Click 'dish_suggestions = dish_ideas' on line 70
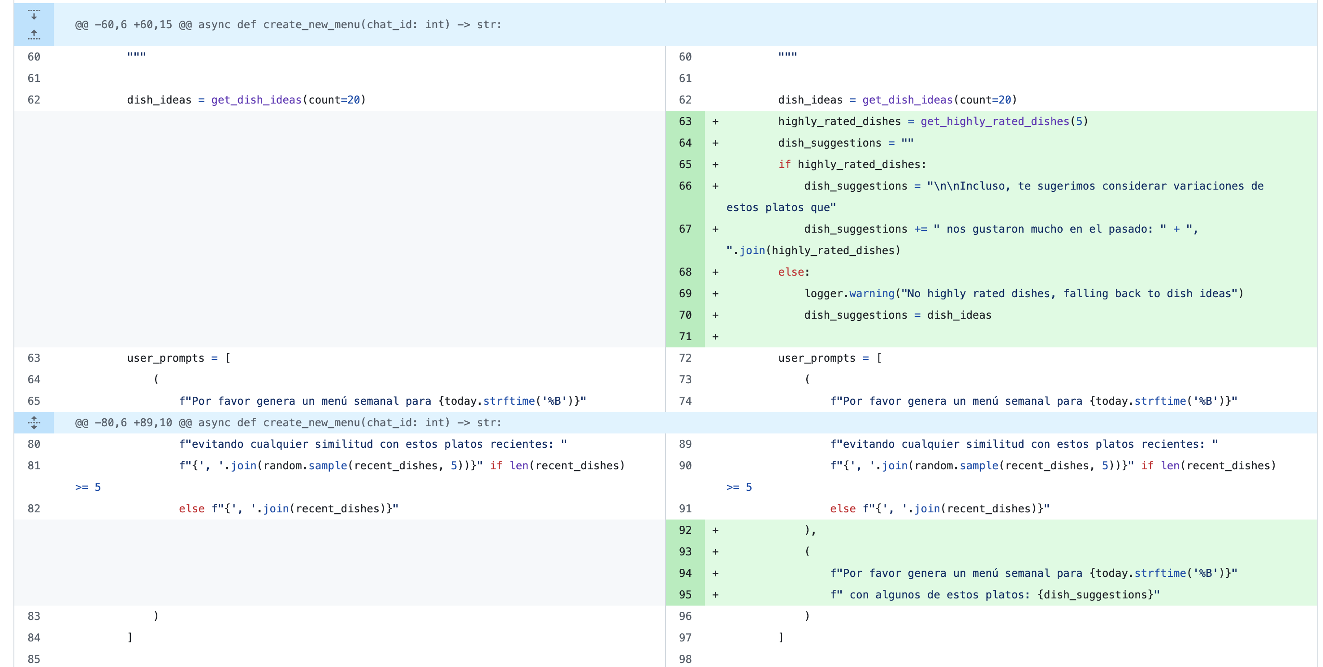The width and height of the screenshot is (1323, 667). coord(898,315)
